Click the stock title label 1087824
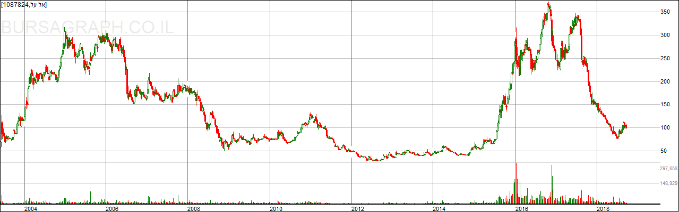The width and height of the screenshot is (679, 212). 24,5
